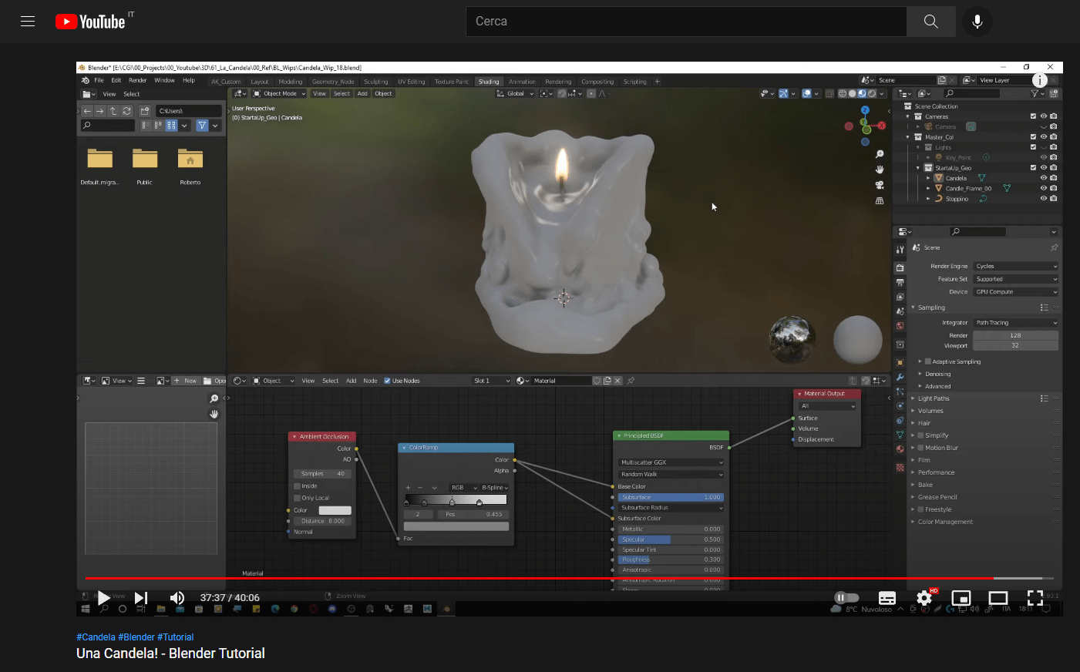This screenshot has width=1080, height=672.
Task: Mute the video with the volume icon
Action: [177, 598]
